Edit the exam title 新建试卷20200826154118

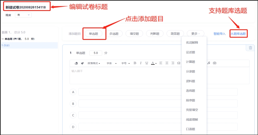click(26, 7)
